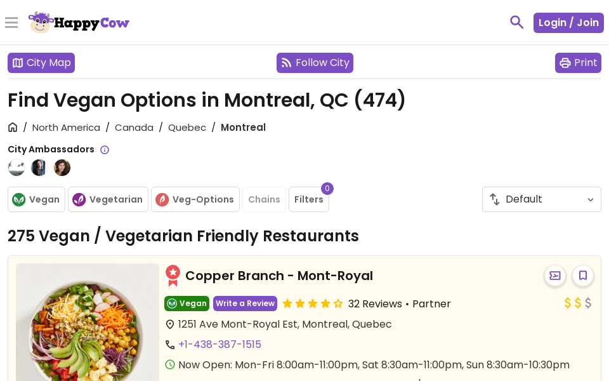609x381 pixels.
Task: Toggle the Vegan filter
Action: (x=36, y=199)
